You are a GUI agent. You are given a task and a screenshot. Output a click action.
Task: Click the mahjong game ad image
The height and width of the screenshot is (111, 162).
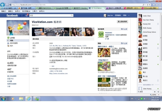point(104,82)
